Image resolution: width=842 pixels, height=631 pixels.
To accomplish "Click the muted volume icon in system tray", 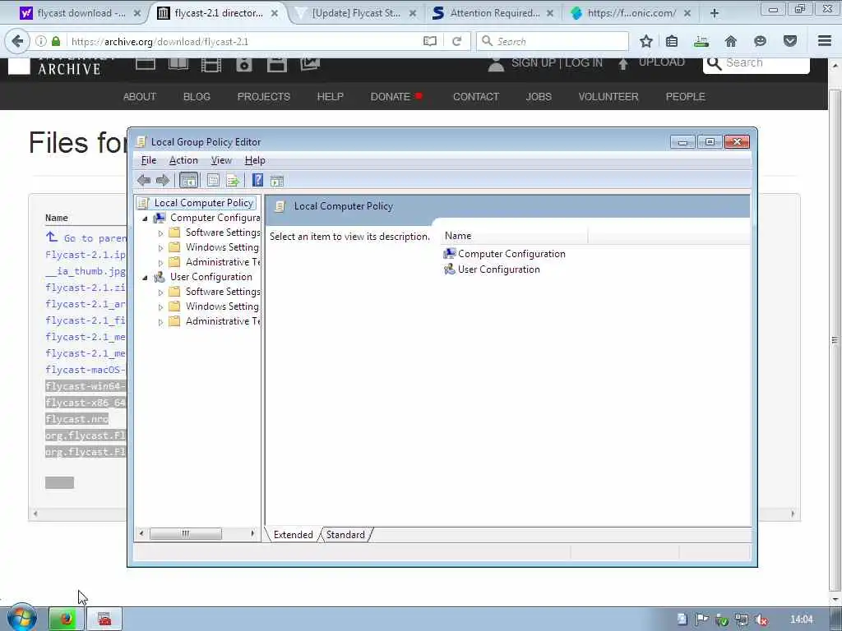I will coord(761,620).
